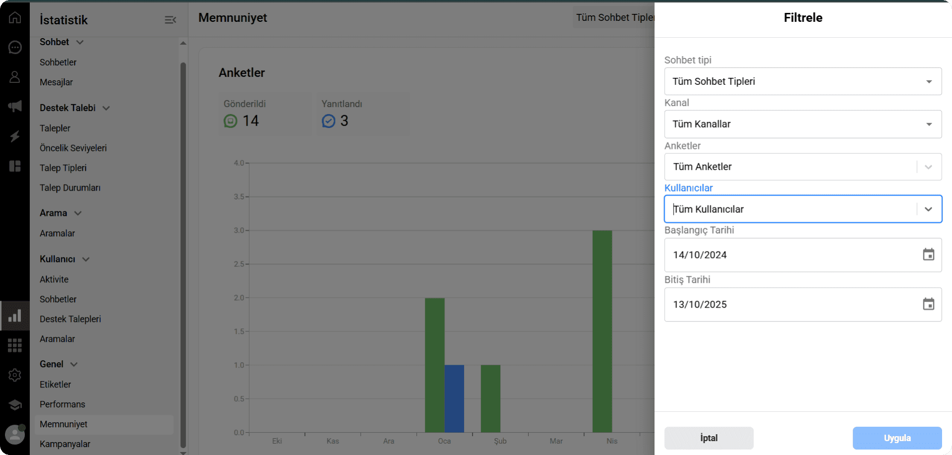The width and height of the screenshot is (952, 455).
Task: Open the contacts person icon in left rail
Action: point(15,77)
